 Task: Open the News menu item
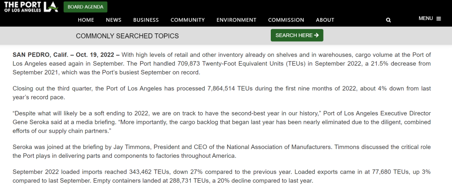[113, 20]
